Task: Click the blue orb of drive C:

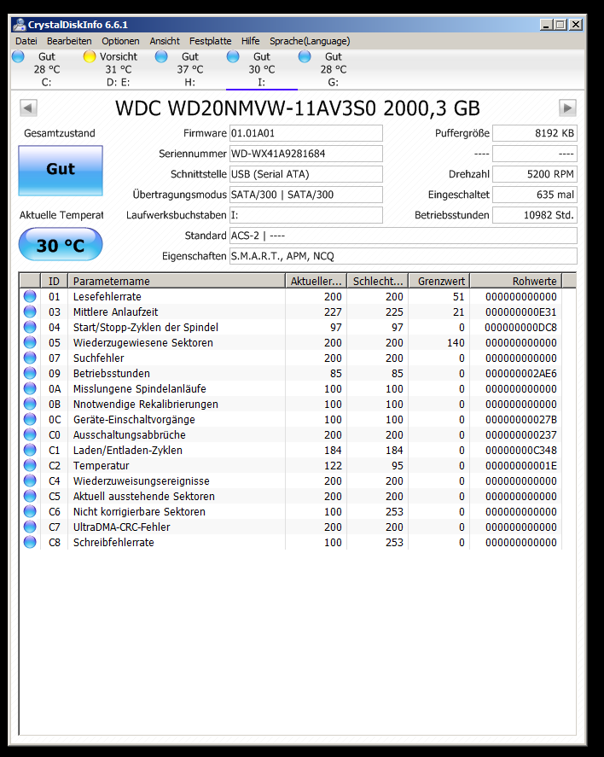Action: [18, 57]
